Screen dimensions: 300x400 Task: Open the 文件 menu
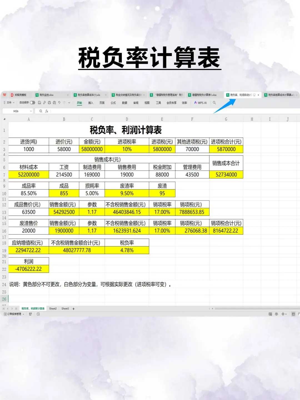8,103
